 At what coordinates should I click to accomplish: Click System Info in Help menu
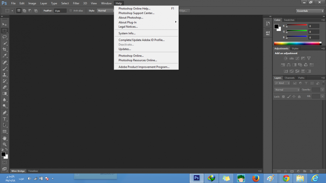pos(127,34)
